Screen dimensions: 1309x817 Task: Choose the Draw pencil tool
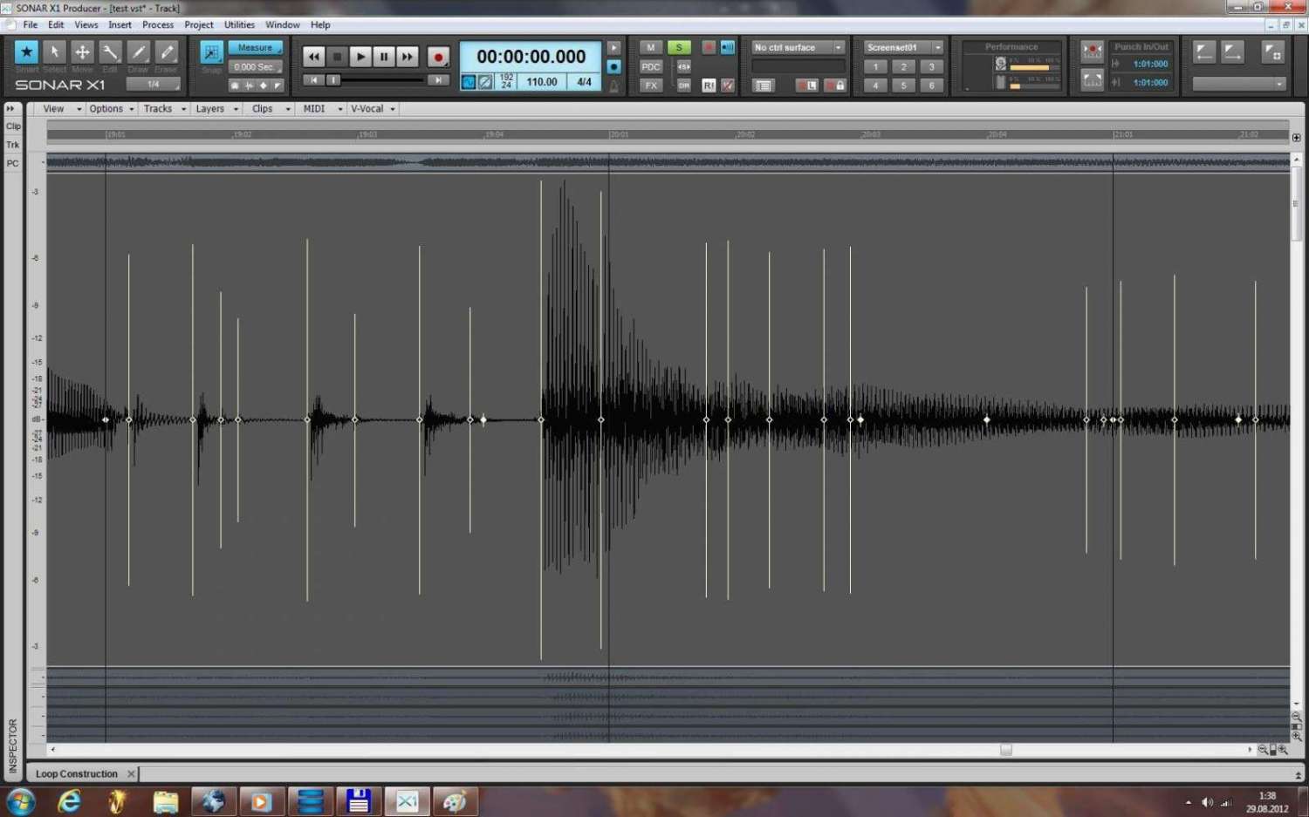tap(138, 52)
